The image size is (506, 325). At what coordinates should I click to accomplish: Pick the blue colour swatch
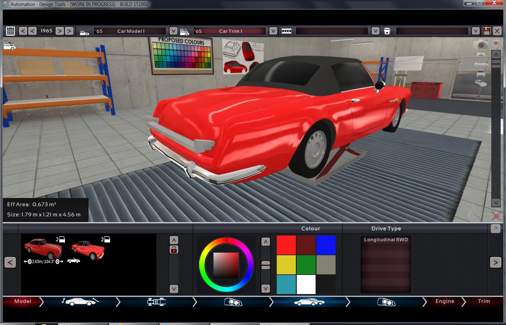pyautogui.click(x=326, y=245)
